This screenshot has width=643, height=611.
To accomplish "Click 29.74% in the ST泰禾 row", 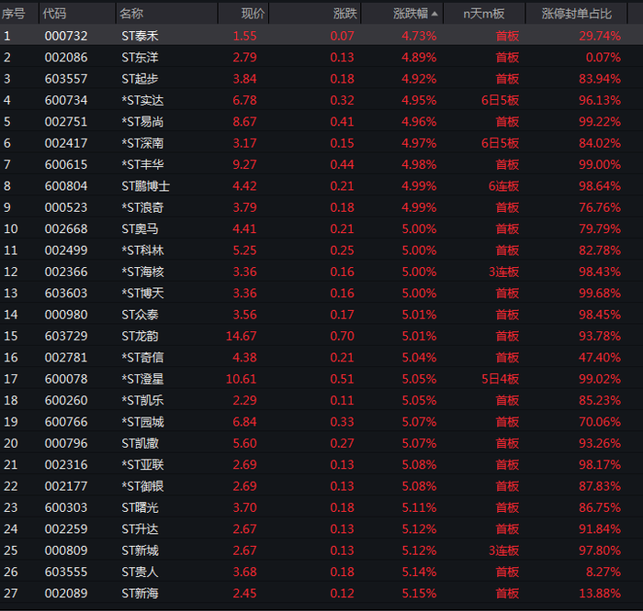I will point(600,36).
